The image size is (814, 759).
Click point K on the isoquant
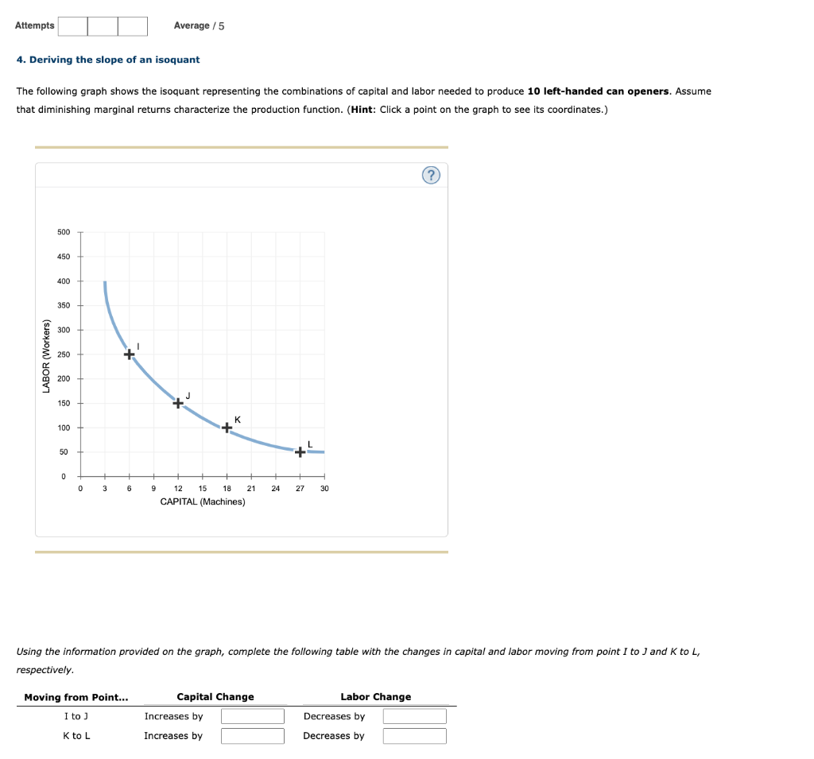click(227, 428)
